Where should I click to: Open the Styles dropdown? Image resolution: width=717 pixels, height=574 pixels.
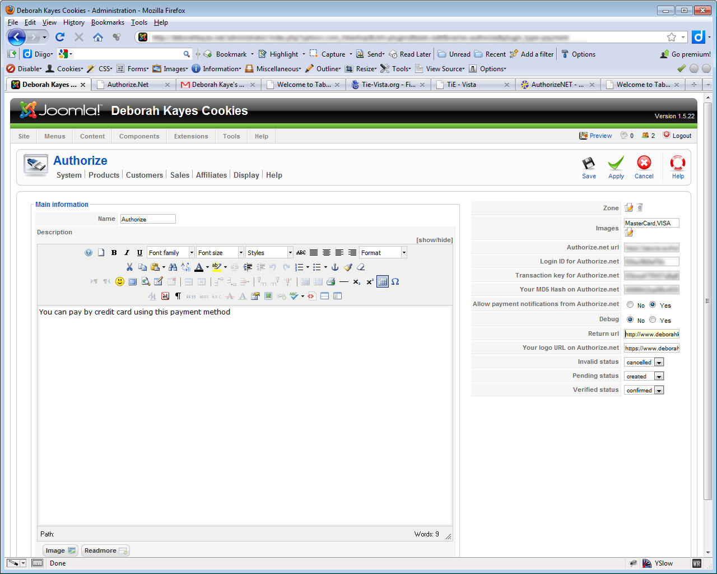269,253
